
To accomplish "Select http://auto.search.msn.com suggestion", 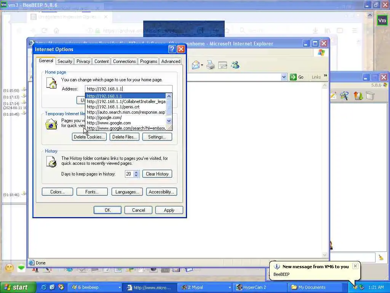I will [126, 112].
